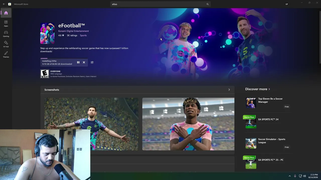Click the microphone tray icon
Screen dimensions: 321x180
click(x=295, y=176)
